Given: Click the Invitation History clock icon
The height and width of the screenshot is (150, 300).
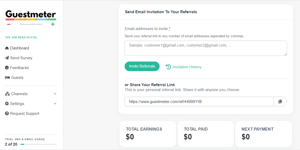Looking at the screenshot, I should tap(168, 67).
